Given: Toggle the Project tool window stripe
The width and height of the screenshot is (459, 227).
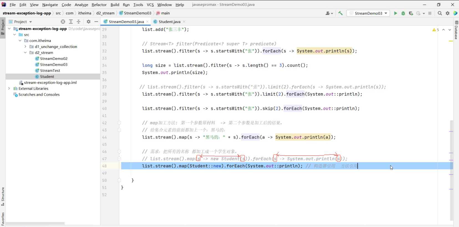Looking at the screenshot, I should tap(3, 27).
